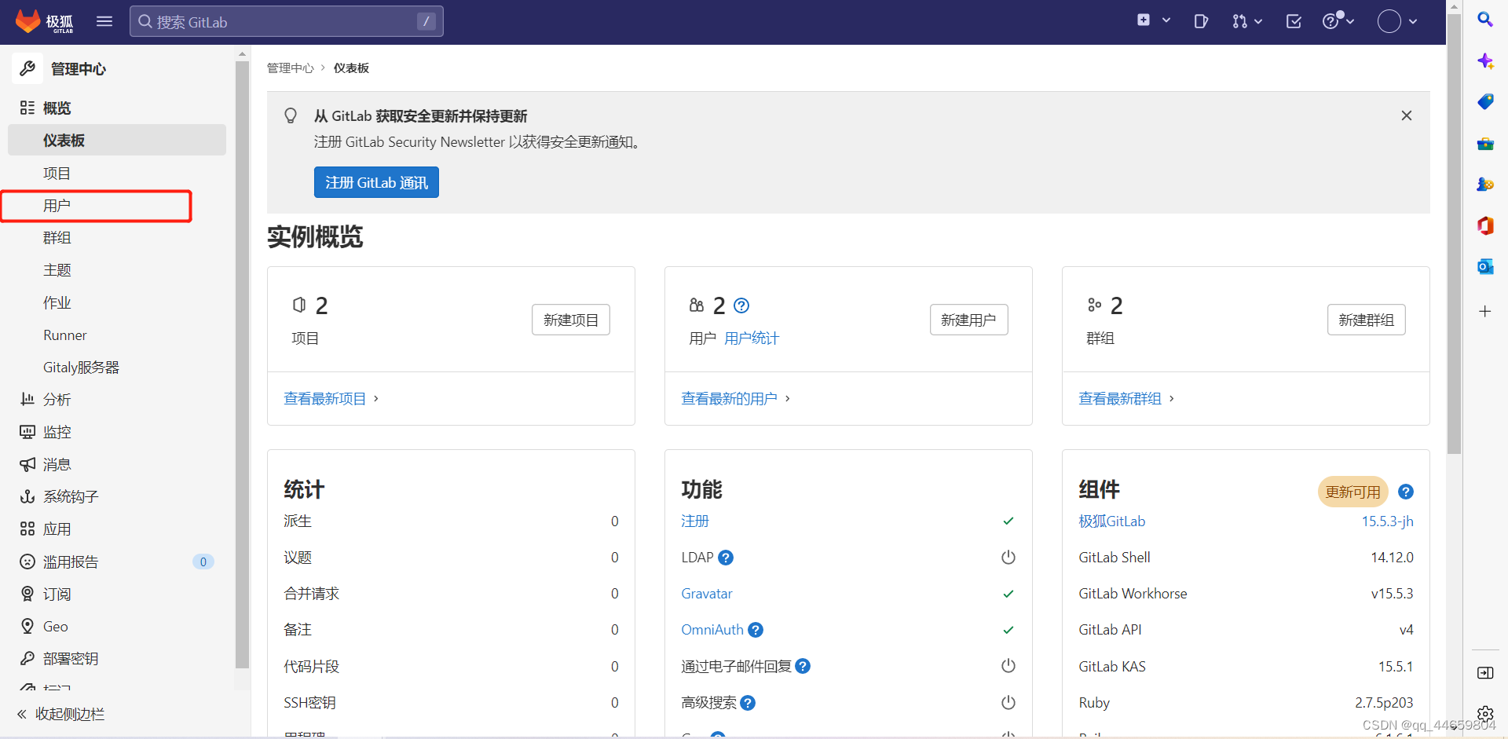The image size is (1508, 739).
Task: Open tools briefcase icon in browser sidebar
Action: tap(1485, 144)
